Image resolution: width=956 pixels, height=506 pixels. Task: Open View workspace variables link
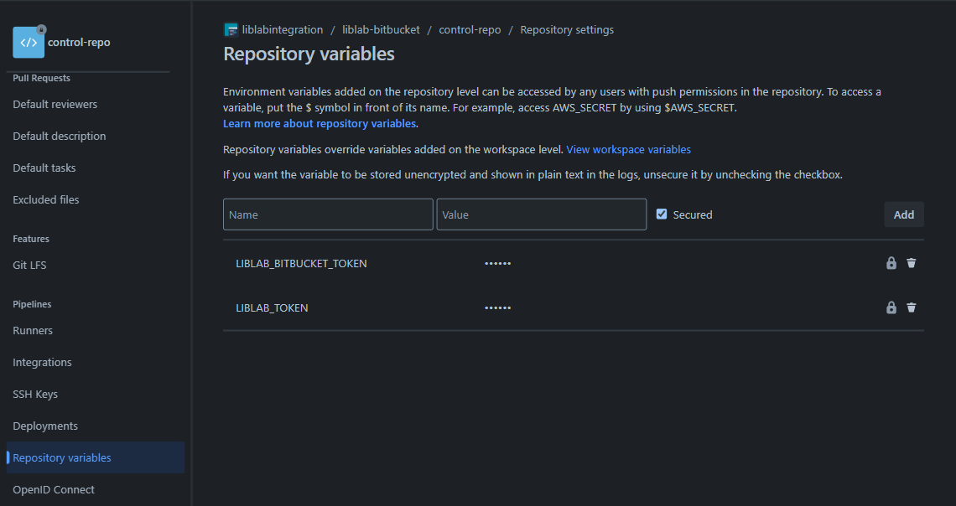pyautogui.click(x=628, y=149)
